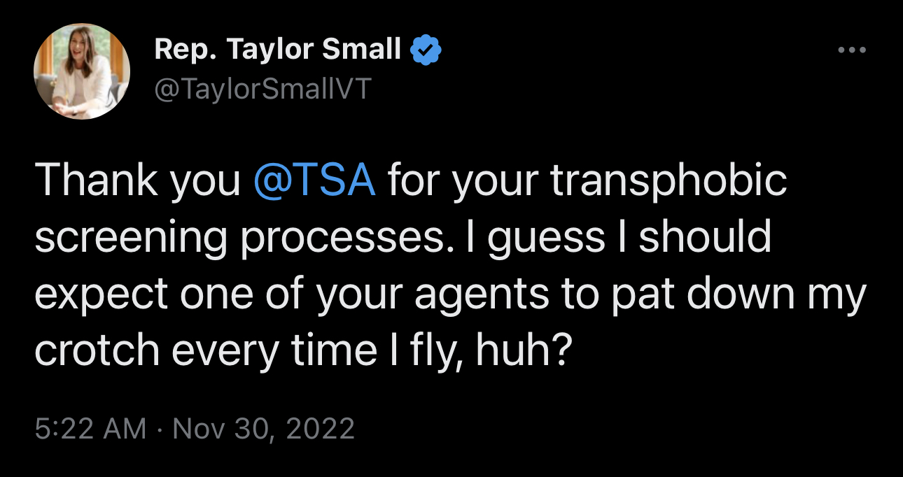The height and width of the screenshot is (477, 903).
Task: Open the @TSA mention link
Action: click(x=315, y=180)
